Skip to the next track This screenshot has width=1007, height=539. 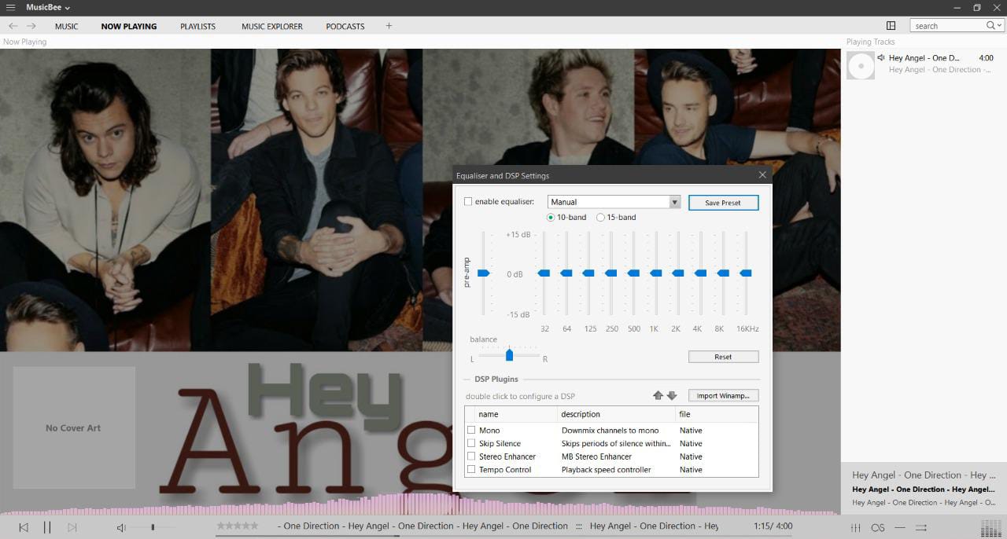(72, 527)
